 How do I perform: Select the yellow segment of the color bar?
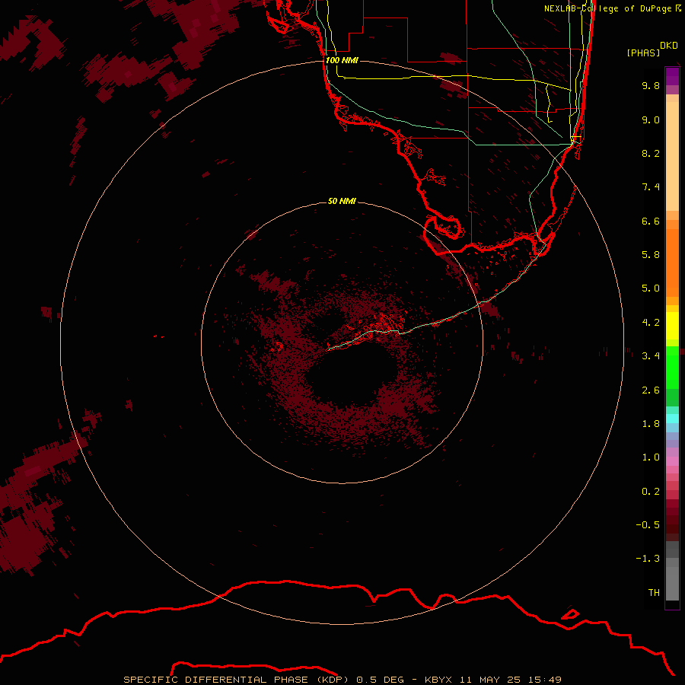point(672,326)
